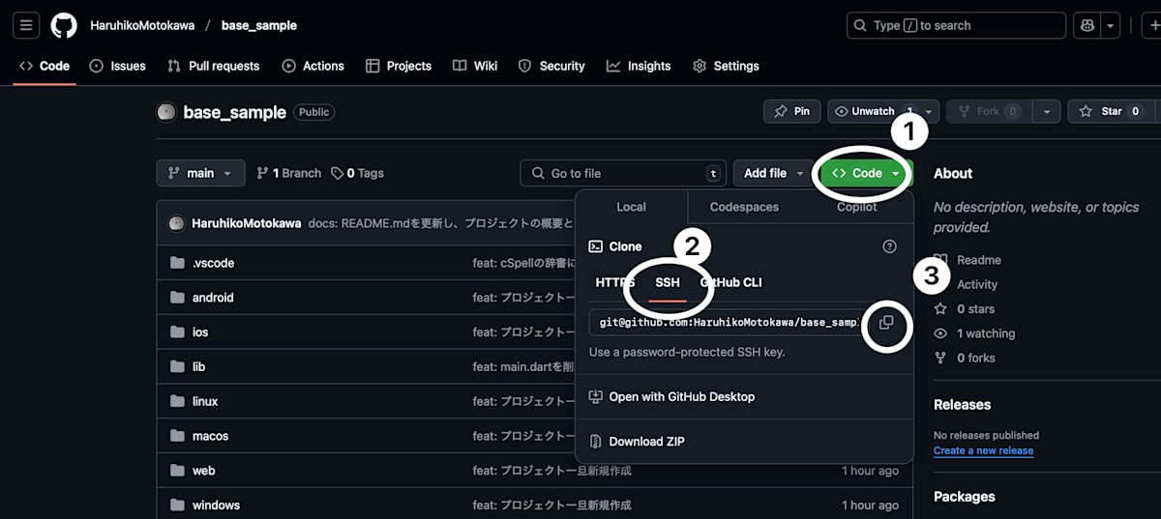Screen dimensions: 1161x519
Task: Open the hamburger navigation menu
Action: (26, 25)
